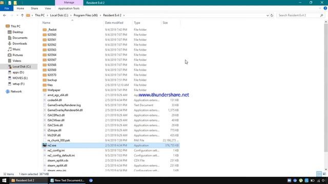Select the re2_config.ini file icon
Viewport: 328px width, 184px height.
tap(45, 150)
